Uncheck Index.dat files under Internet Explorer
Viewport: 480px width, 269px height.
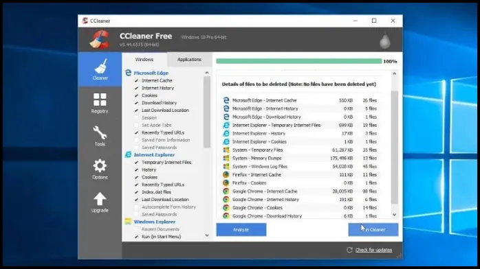click(x=137, y=192)
